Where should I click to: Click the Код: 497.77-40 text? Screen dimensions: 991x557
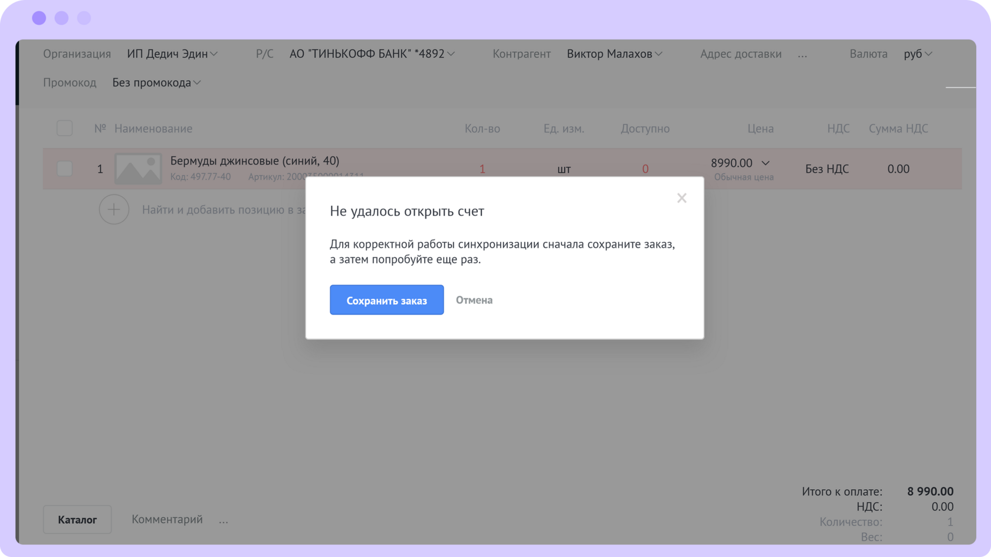pyautogui.click(x=201, y=177)
